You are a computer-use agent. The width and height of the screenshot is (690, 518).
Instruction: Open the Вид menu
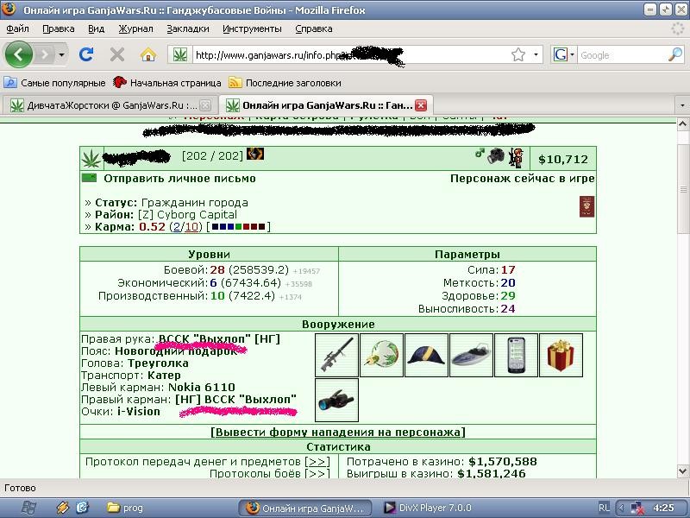click(x=96, y=28)
